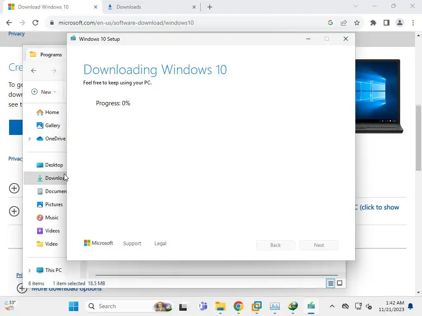Select Programs tab in File Explorer
Image resolution: width=422 pixels, height=316 pixels.
click(46, 55)
